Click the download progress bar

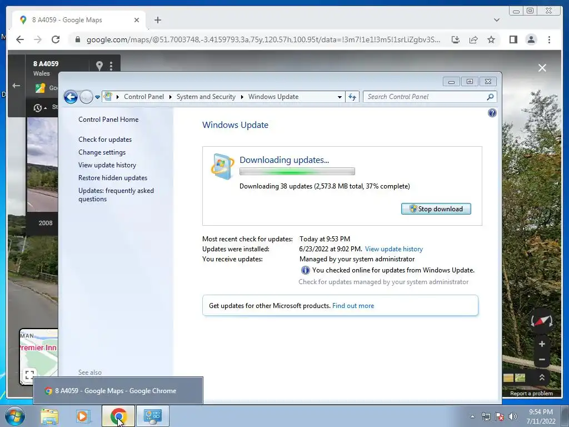(297, 171)
